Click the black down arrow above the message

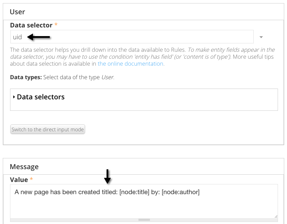click(x=108, y=176)
